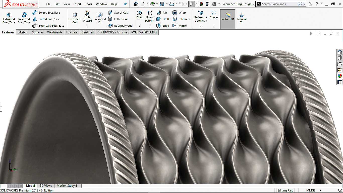
Task: Expand the Linear Pattern dropdown arrow
Action: point(150,26)
